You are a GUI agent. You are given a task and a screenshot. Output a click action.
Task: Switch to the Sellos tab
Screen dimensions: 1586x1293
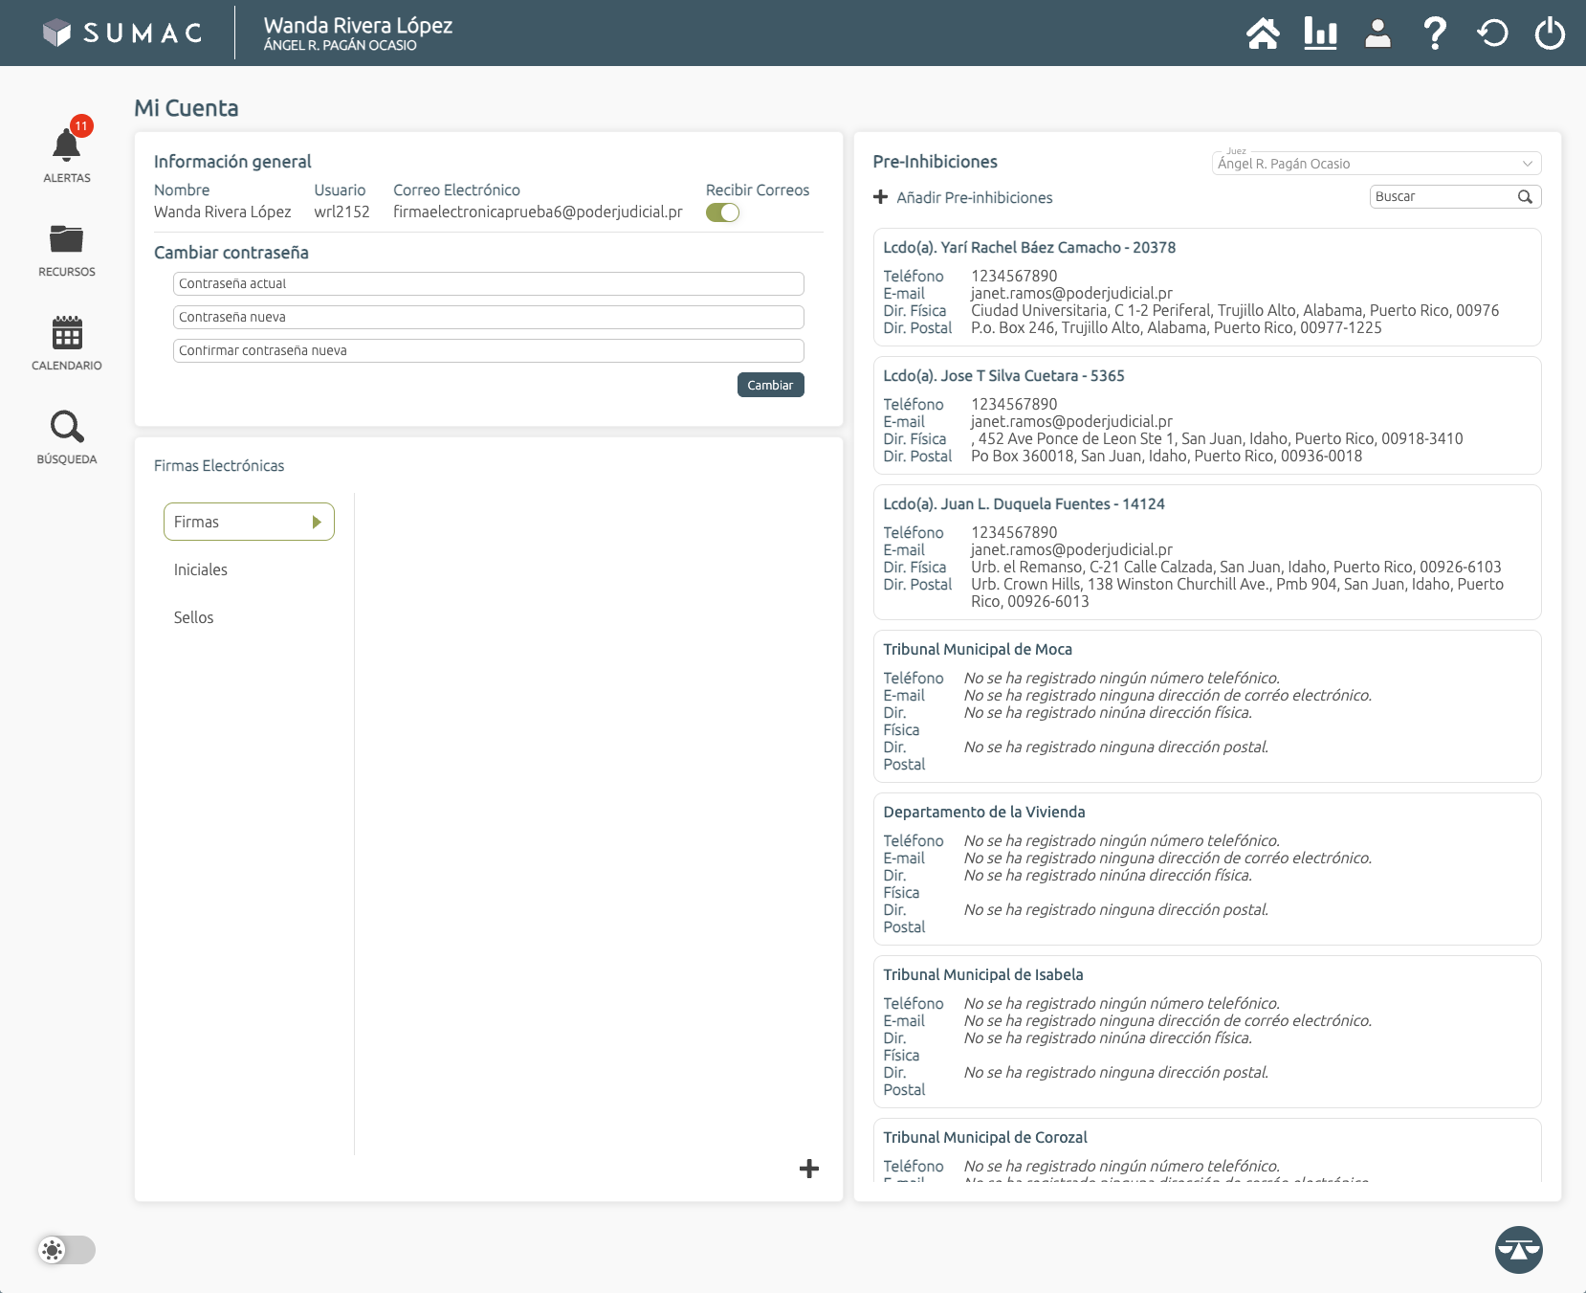coord(194,617)
